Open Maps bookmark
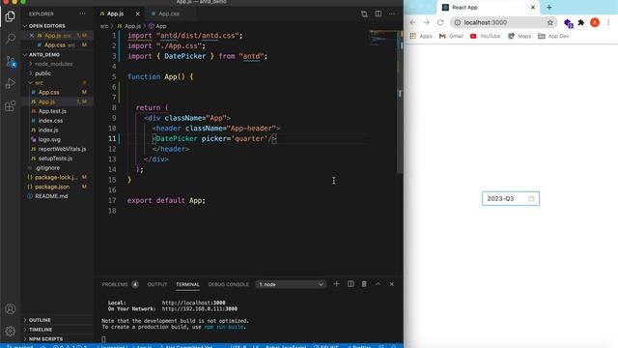Screen dimensions: 618x348 pyautogui.click(x=520, y=36)
